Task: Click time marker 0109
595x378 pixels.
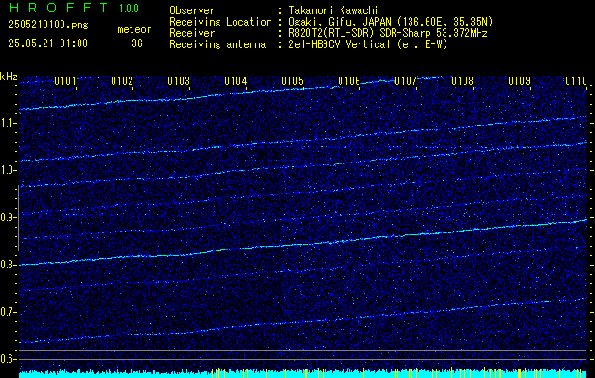Action: [x=519, y=80]
